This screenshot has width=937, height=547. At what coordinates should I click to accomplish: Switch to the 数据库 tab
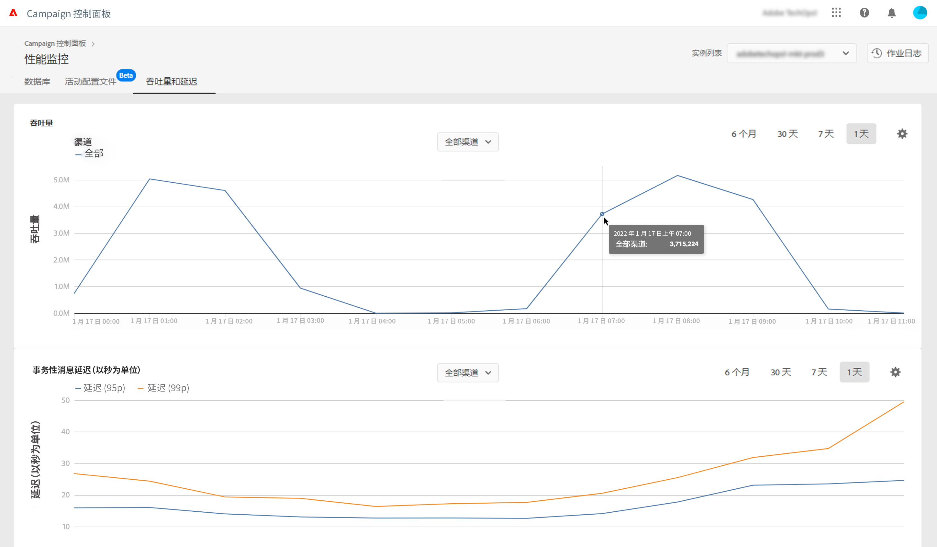(37, 82)
